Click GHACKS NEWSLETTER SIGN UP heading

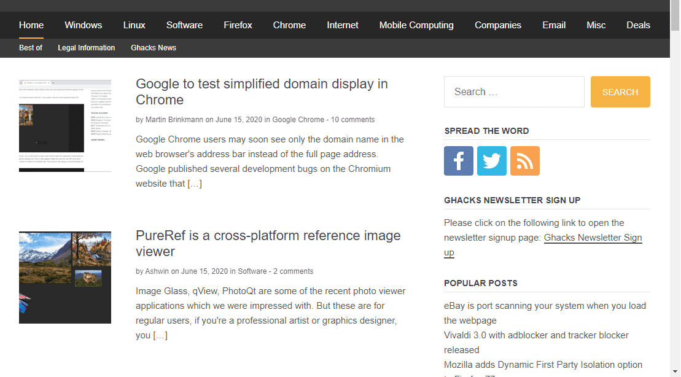[512, 200]
